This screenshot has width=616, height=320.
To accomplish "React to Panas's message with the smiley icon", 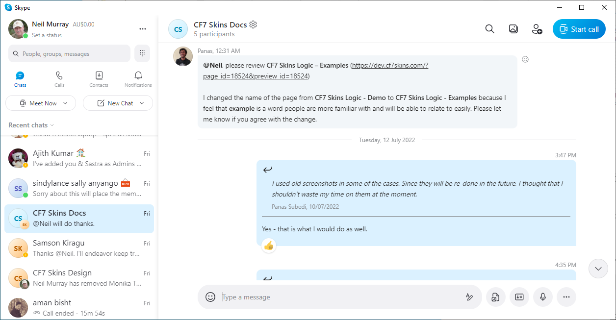I will point(525,59).
